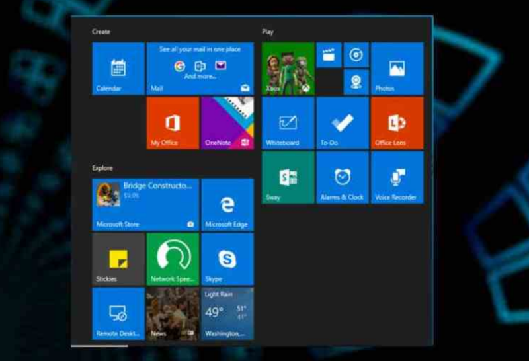Open Alarms & Clock tile

pos(342,177)
